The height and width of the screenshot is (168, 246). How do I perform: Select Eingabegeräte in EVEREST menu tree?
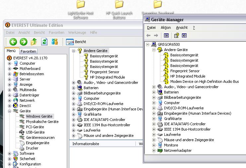[x=38, y=143]
